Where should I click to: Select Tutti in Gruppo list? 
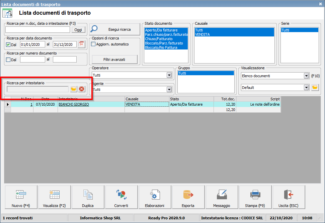206,73
